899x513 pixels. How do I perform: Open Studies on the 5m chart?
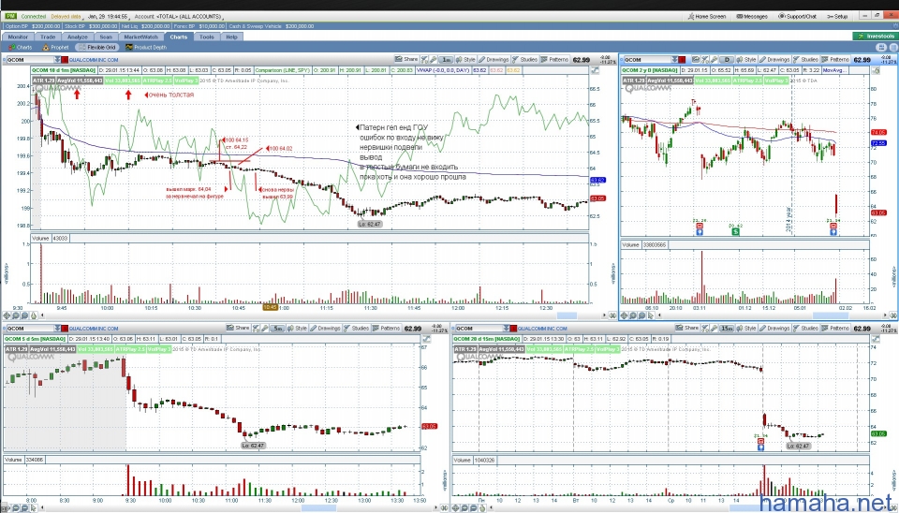[357, 328]
